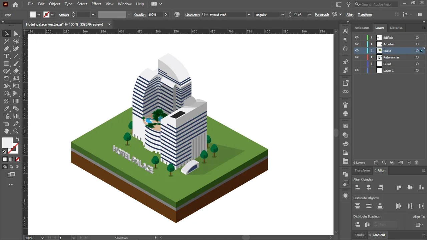Select the Rectangle tool

click(6, 63)
